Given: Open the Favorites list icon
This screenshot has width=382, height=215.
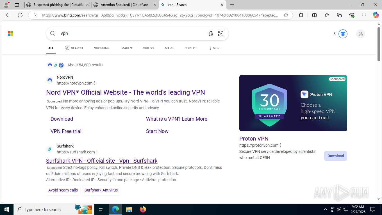Looking at the screenshot, I should 327,15.
